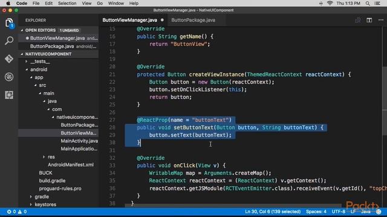Change indentation via Spaces: 4
The height and width of the screenshot is (217, 387).
(316, 212)
